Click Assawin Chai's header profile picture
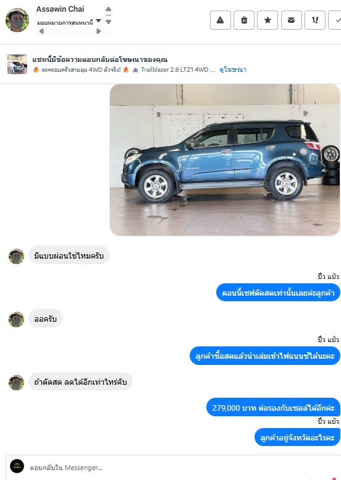341x480 pixels. tap(17, 20)
